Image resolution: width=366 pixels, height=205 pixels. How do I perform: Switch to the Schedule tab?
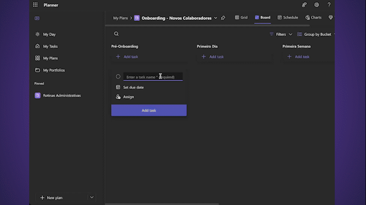pos(288,18)
